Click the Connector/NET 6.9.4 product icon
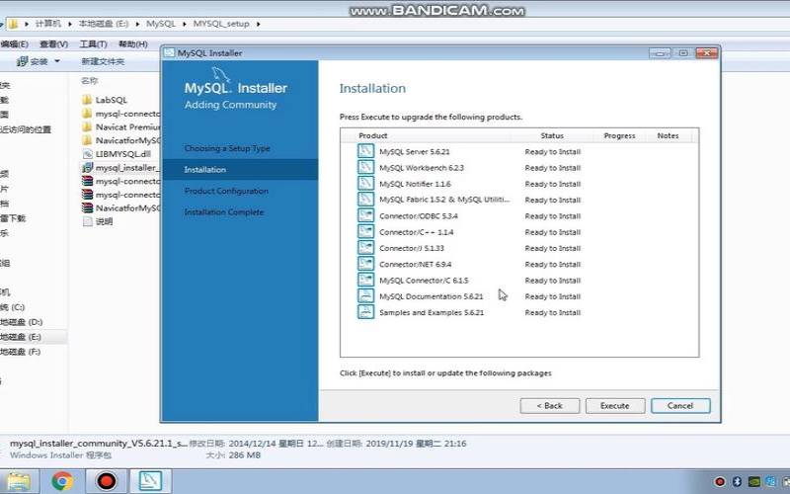This screenshot has width=790, height=494. coord(365,264)
